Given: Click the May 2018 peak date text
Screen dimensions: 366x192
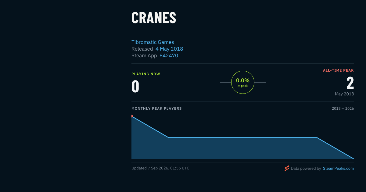Looking at the screenshot, I should point(344,94).
